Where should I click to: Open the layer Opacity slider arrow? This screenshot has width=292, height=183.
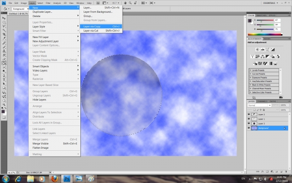click(288, 105)
